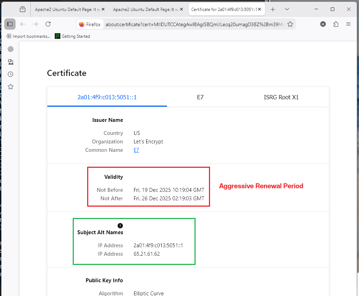Click Import bookmarks in the bookmarks toolbar
Viewport: 359px width, 296px height.
pos(28,36)
